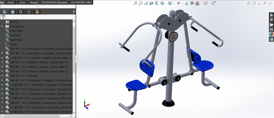Click icon of UBX-047 - 11<1>

coord(7,94)
